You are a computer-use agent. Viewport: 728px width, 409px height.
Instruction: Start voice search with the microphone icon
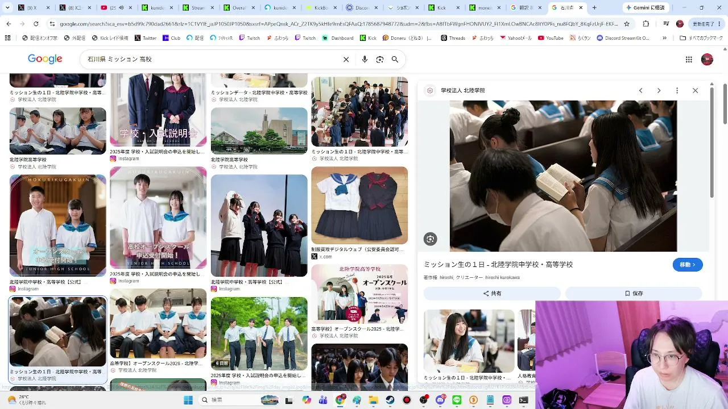pyautogui.click(x=365, y=59)
